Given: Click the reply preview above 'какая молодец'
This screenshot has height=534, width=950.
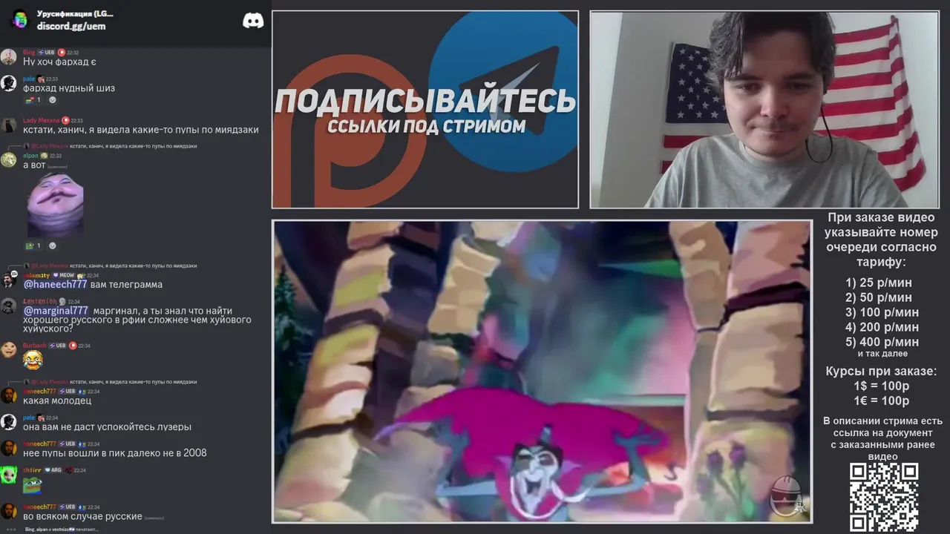Looking at the screenshot, I should [111, 382].
